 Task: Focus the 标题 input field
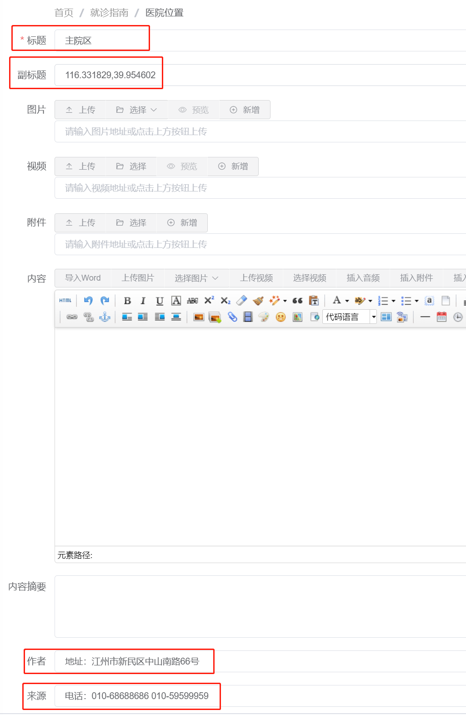[x=260, y=40]
